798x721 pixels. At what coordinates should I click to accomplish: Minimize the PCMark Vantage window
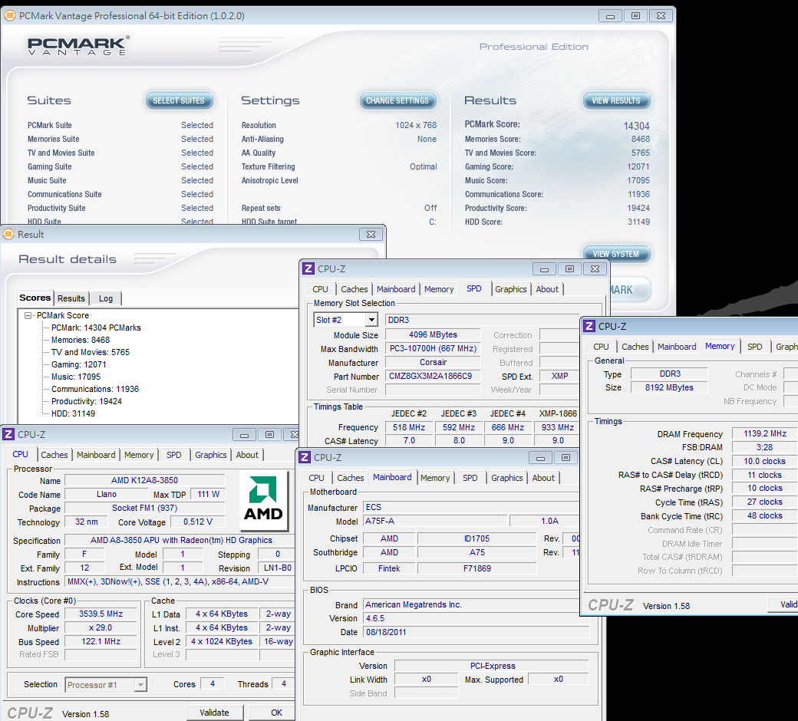610,16
